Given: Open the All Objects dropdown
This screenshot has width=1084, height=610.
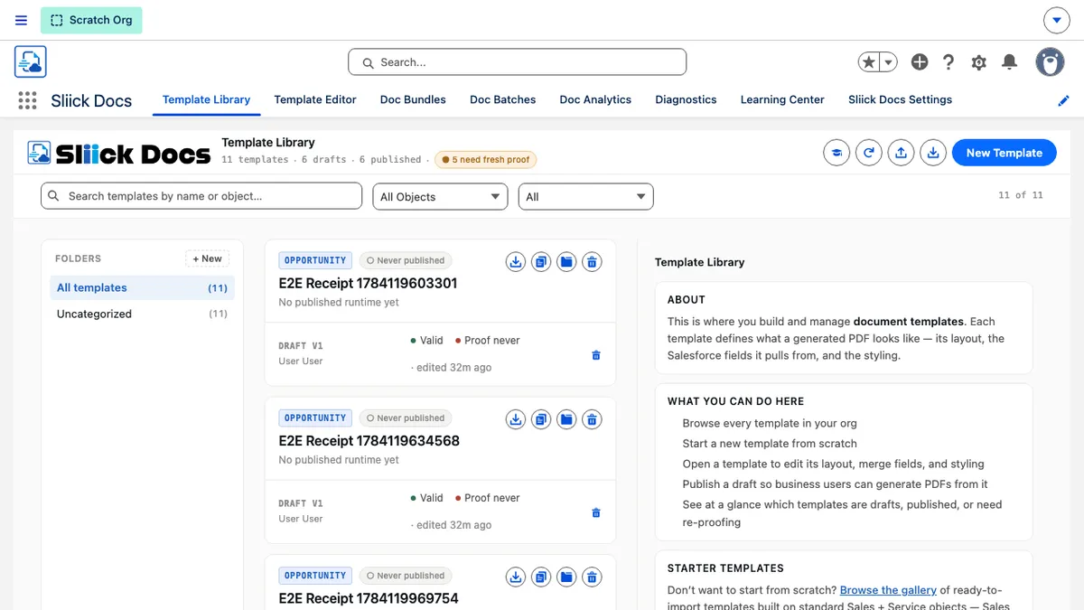Looking at the screenshot, I should [440, 196].
